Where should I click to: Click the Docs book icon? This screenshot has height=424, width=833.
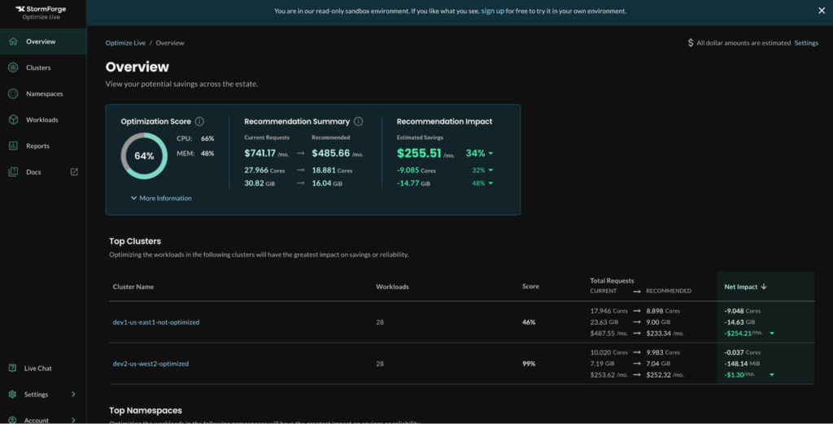click(x=13, y=172)
